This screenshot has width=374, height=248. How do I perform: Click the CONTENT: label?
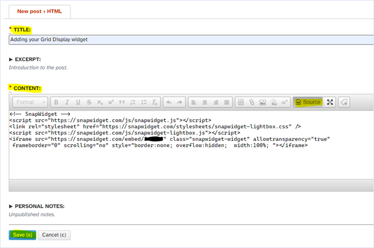[27, 88]
